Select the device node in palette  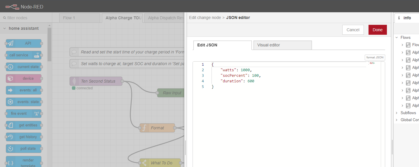24,79
